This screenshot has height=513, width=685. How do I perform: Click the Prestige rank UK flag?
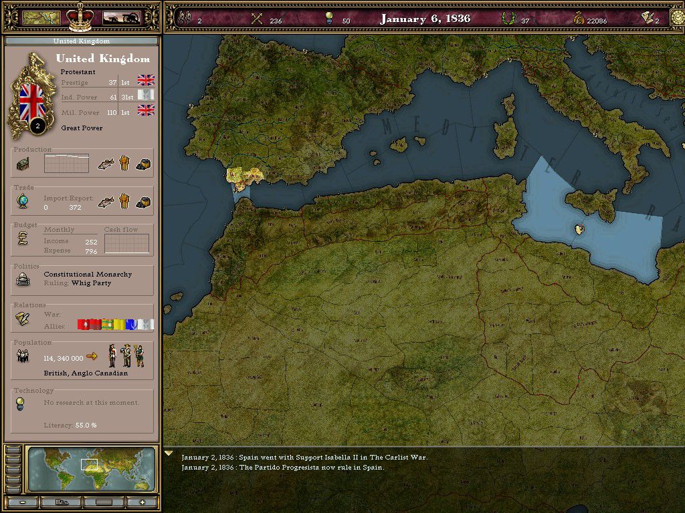(146, 80)
